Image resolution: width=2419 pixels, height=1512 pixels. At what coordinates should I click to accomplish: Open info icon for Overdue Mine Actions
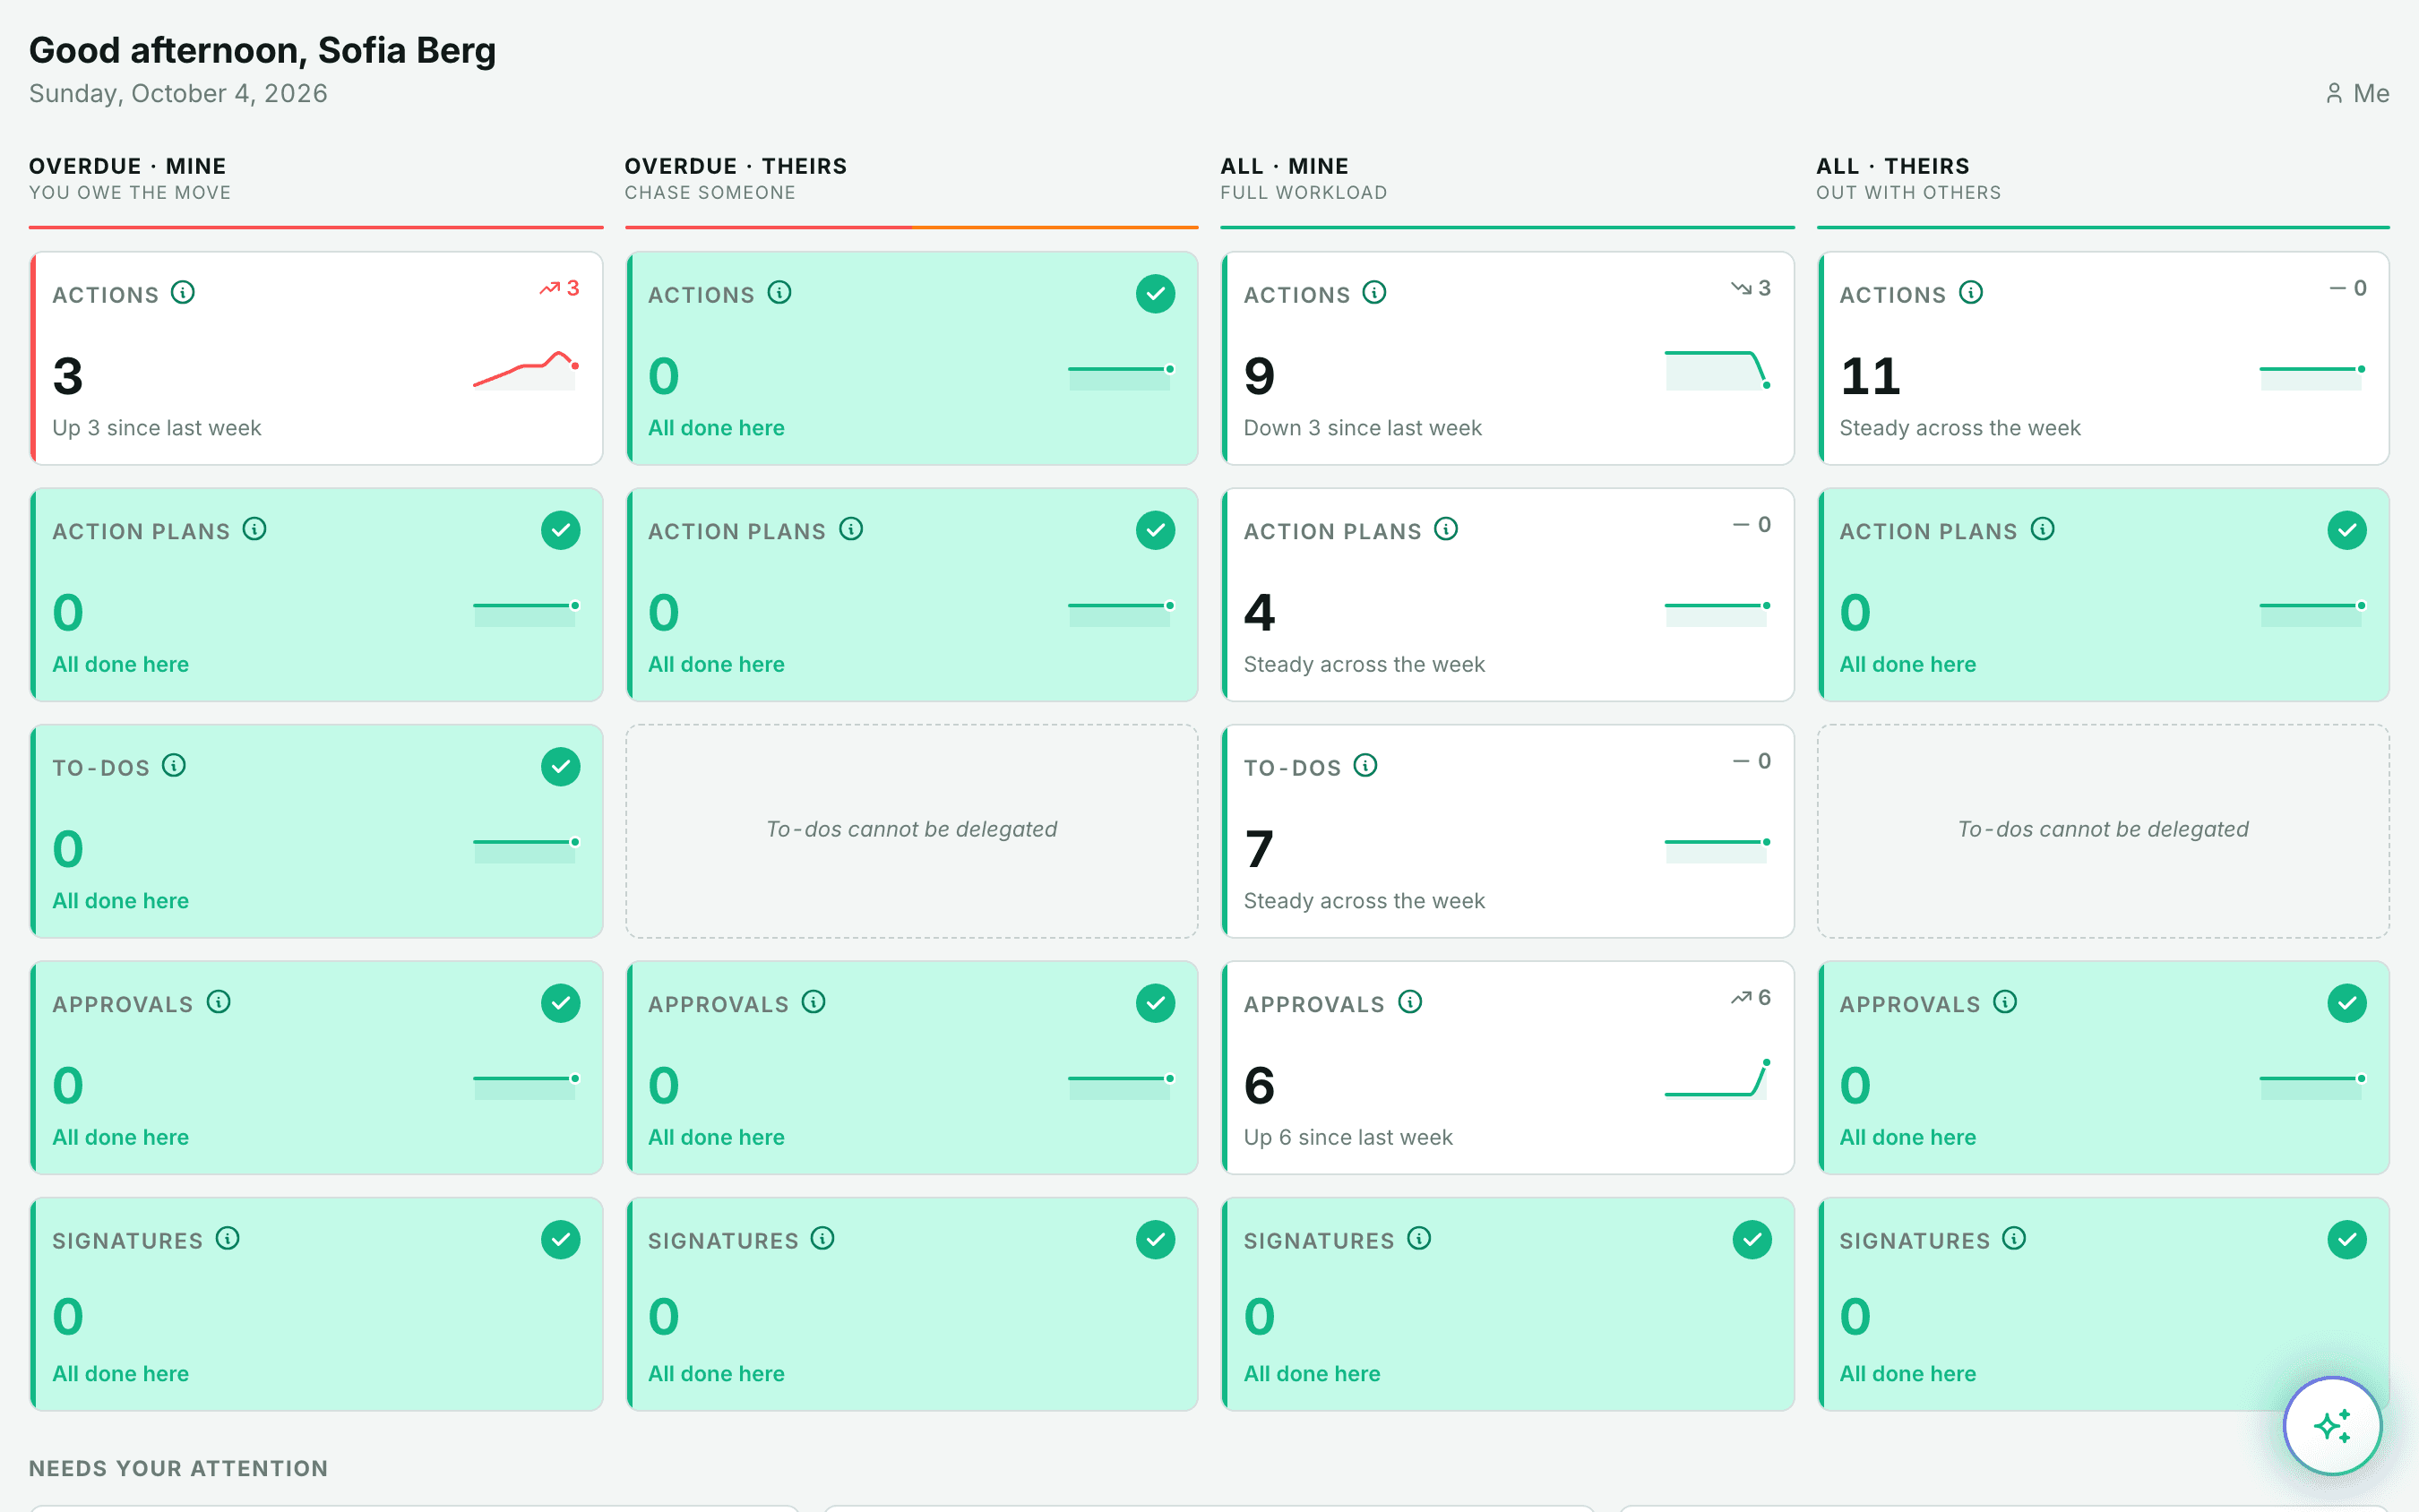click(183, 293)
